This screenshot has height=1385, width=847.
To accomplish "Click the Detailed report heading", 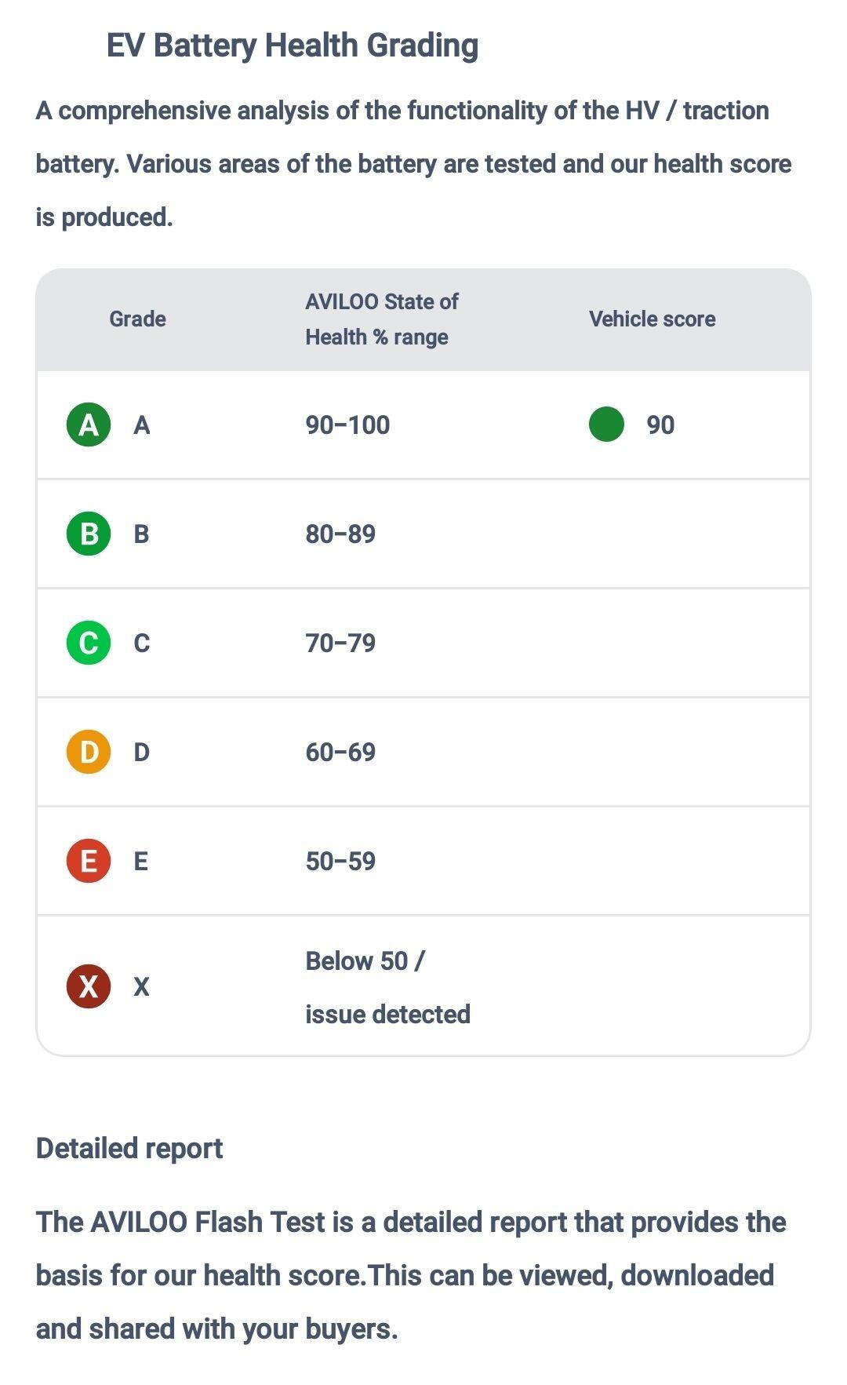I will pyautogui.click(x=129, y=1148).
